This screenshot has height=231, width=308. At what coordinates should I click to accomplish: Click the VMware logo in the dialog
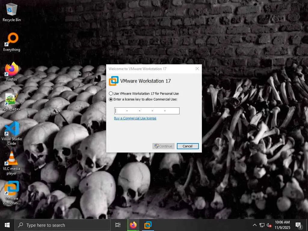coord(114,81)
